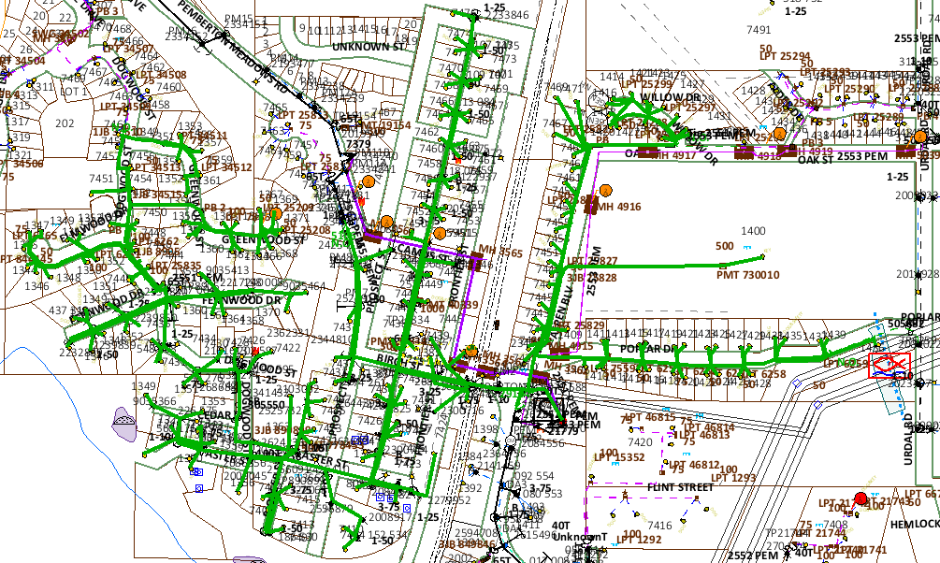This screenshot has height=563, width=940.
Task: Click the parcel numbered 202
Action: [65, 123]
